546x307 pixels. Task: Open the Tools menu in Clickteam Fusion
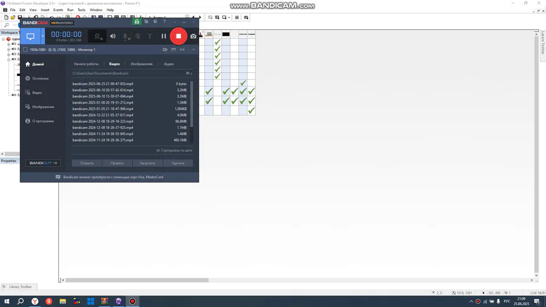point(81,10)
